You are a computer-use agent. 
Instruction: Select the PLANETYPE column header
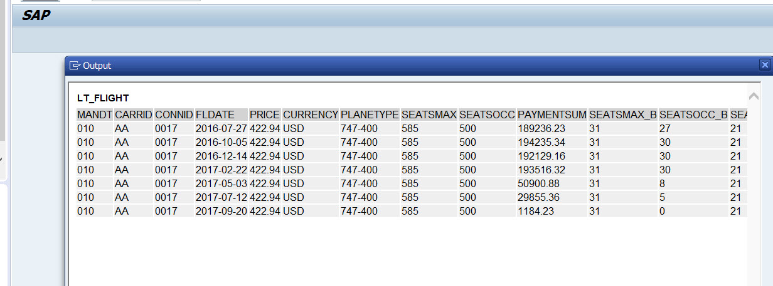(x=370, y=115)
